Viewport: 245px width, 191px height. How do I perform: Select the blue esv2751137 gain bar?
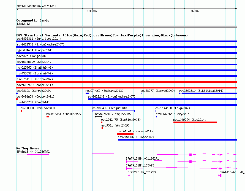(178, 140)
